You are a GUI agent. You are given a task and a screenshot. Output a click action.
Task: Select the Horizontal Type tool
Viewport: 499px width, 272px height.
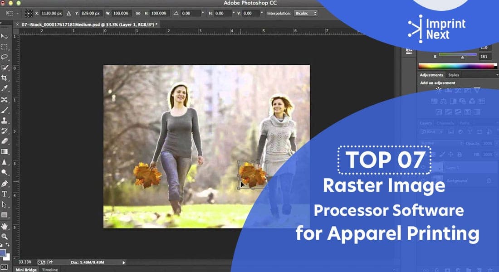coord(5,194)
